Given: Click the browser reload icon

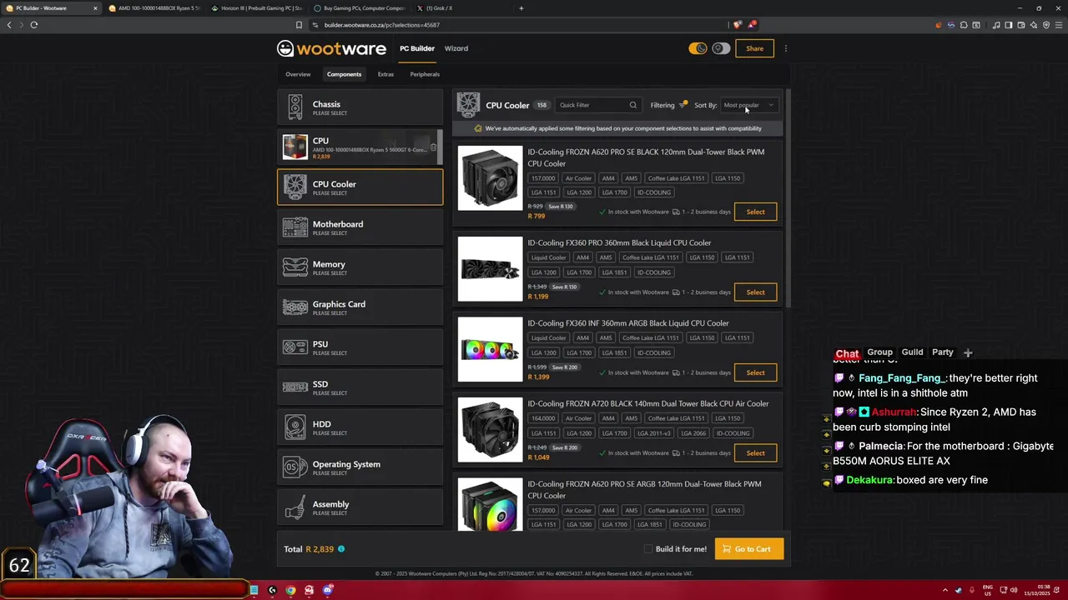Looking at the screenshot, I should click(34, 25).
